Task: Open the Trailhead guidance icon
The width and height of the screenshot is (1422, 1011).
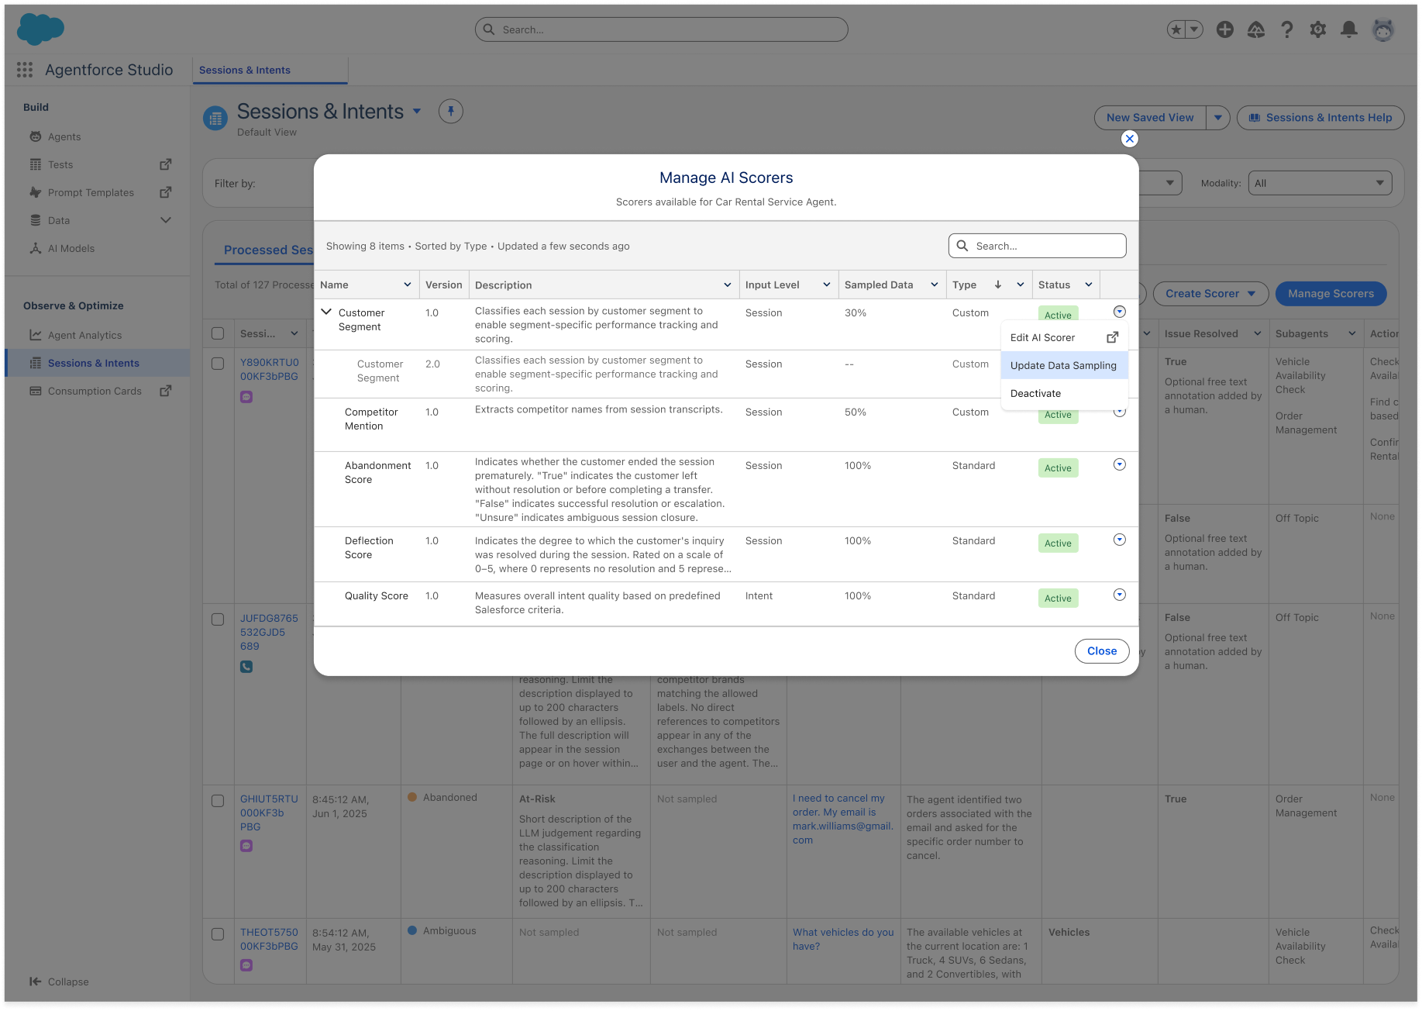Action: coord(1256,29)
